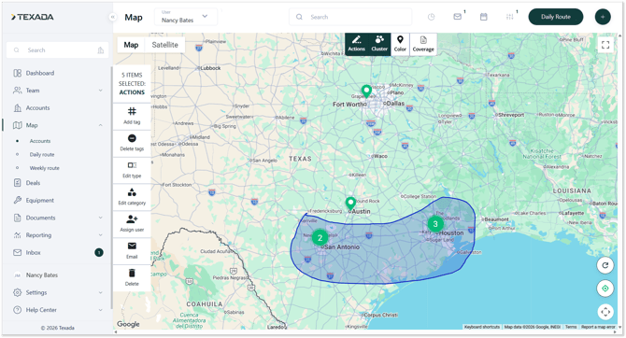Click the Daily Route button
Viewport: 626px width, 338px height.
(x=556, y=17)
